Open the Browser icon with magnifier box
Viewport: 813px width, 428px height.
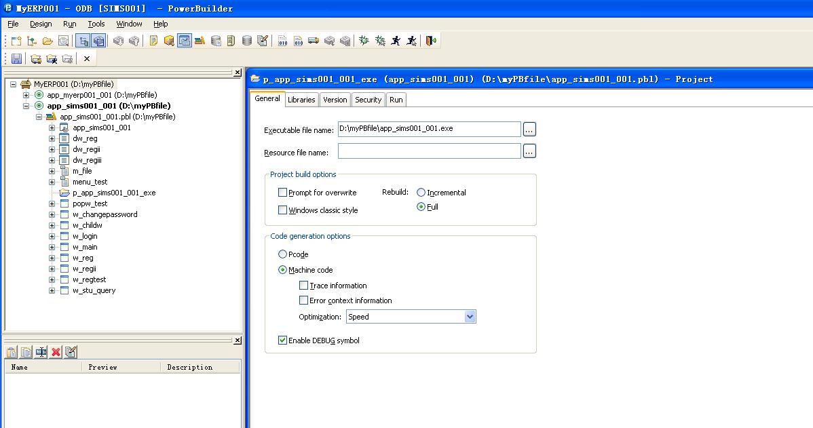pyautogui.click(x=169, y=41)
